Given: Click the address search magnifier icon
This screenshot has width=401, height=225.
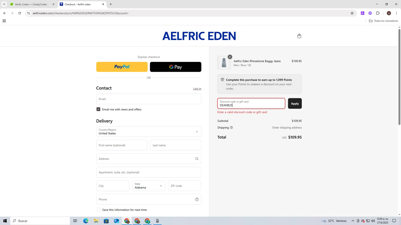Looking at the screenshot, I should 197,159.
